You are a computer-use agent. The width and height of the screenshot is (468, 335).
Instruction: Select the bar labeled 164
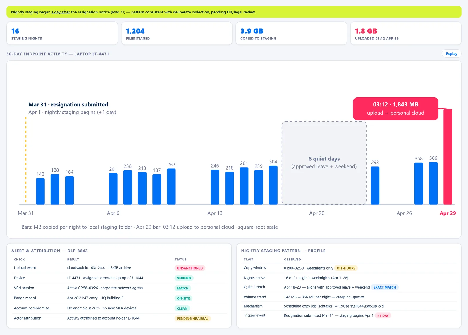(x=69, y=190)
